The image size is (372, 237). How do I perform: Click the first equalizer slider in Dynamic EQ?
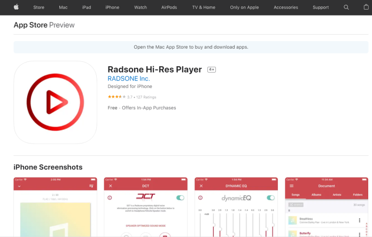[x=200, y=224]
